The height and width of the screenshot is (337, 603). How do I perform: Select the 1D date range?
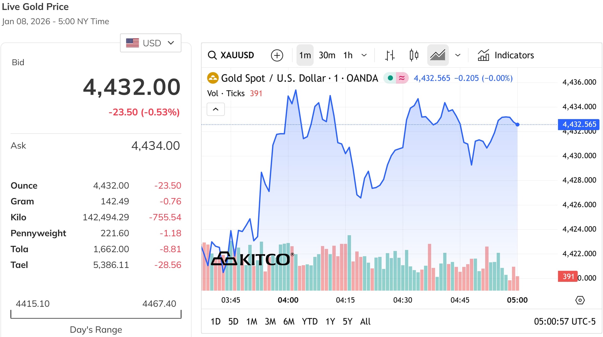click(x=215, y=321)
